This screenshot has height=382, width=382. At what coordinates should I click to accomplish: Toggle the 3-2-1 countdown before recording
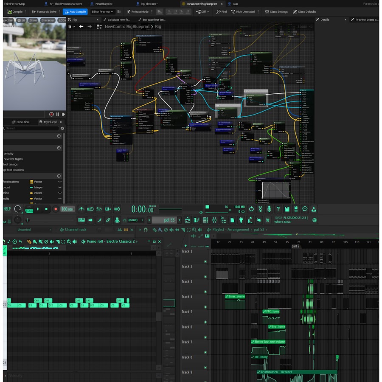click(x=99, y=209)
